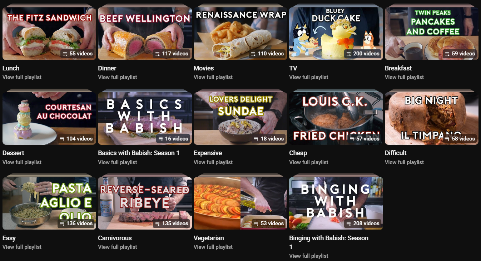Click the 53 videos badge on Vegetarian
This screenshot has width=481, height=261.
pyautogui.click(x=269, y=223)
